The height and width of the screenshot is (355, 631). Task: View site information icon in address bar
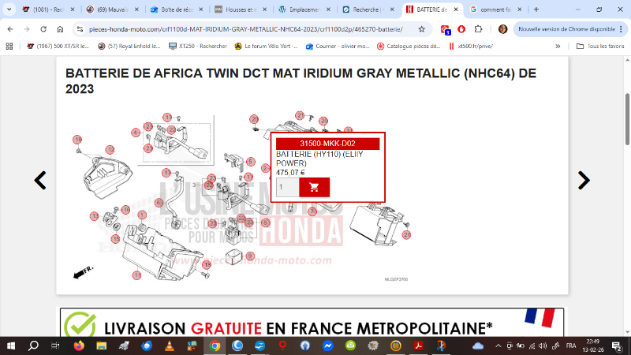point(80,29)
